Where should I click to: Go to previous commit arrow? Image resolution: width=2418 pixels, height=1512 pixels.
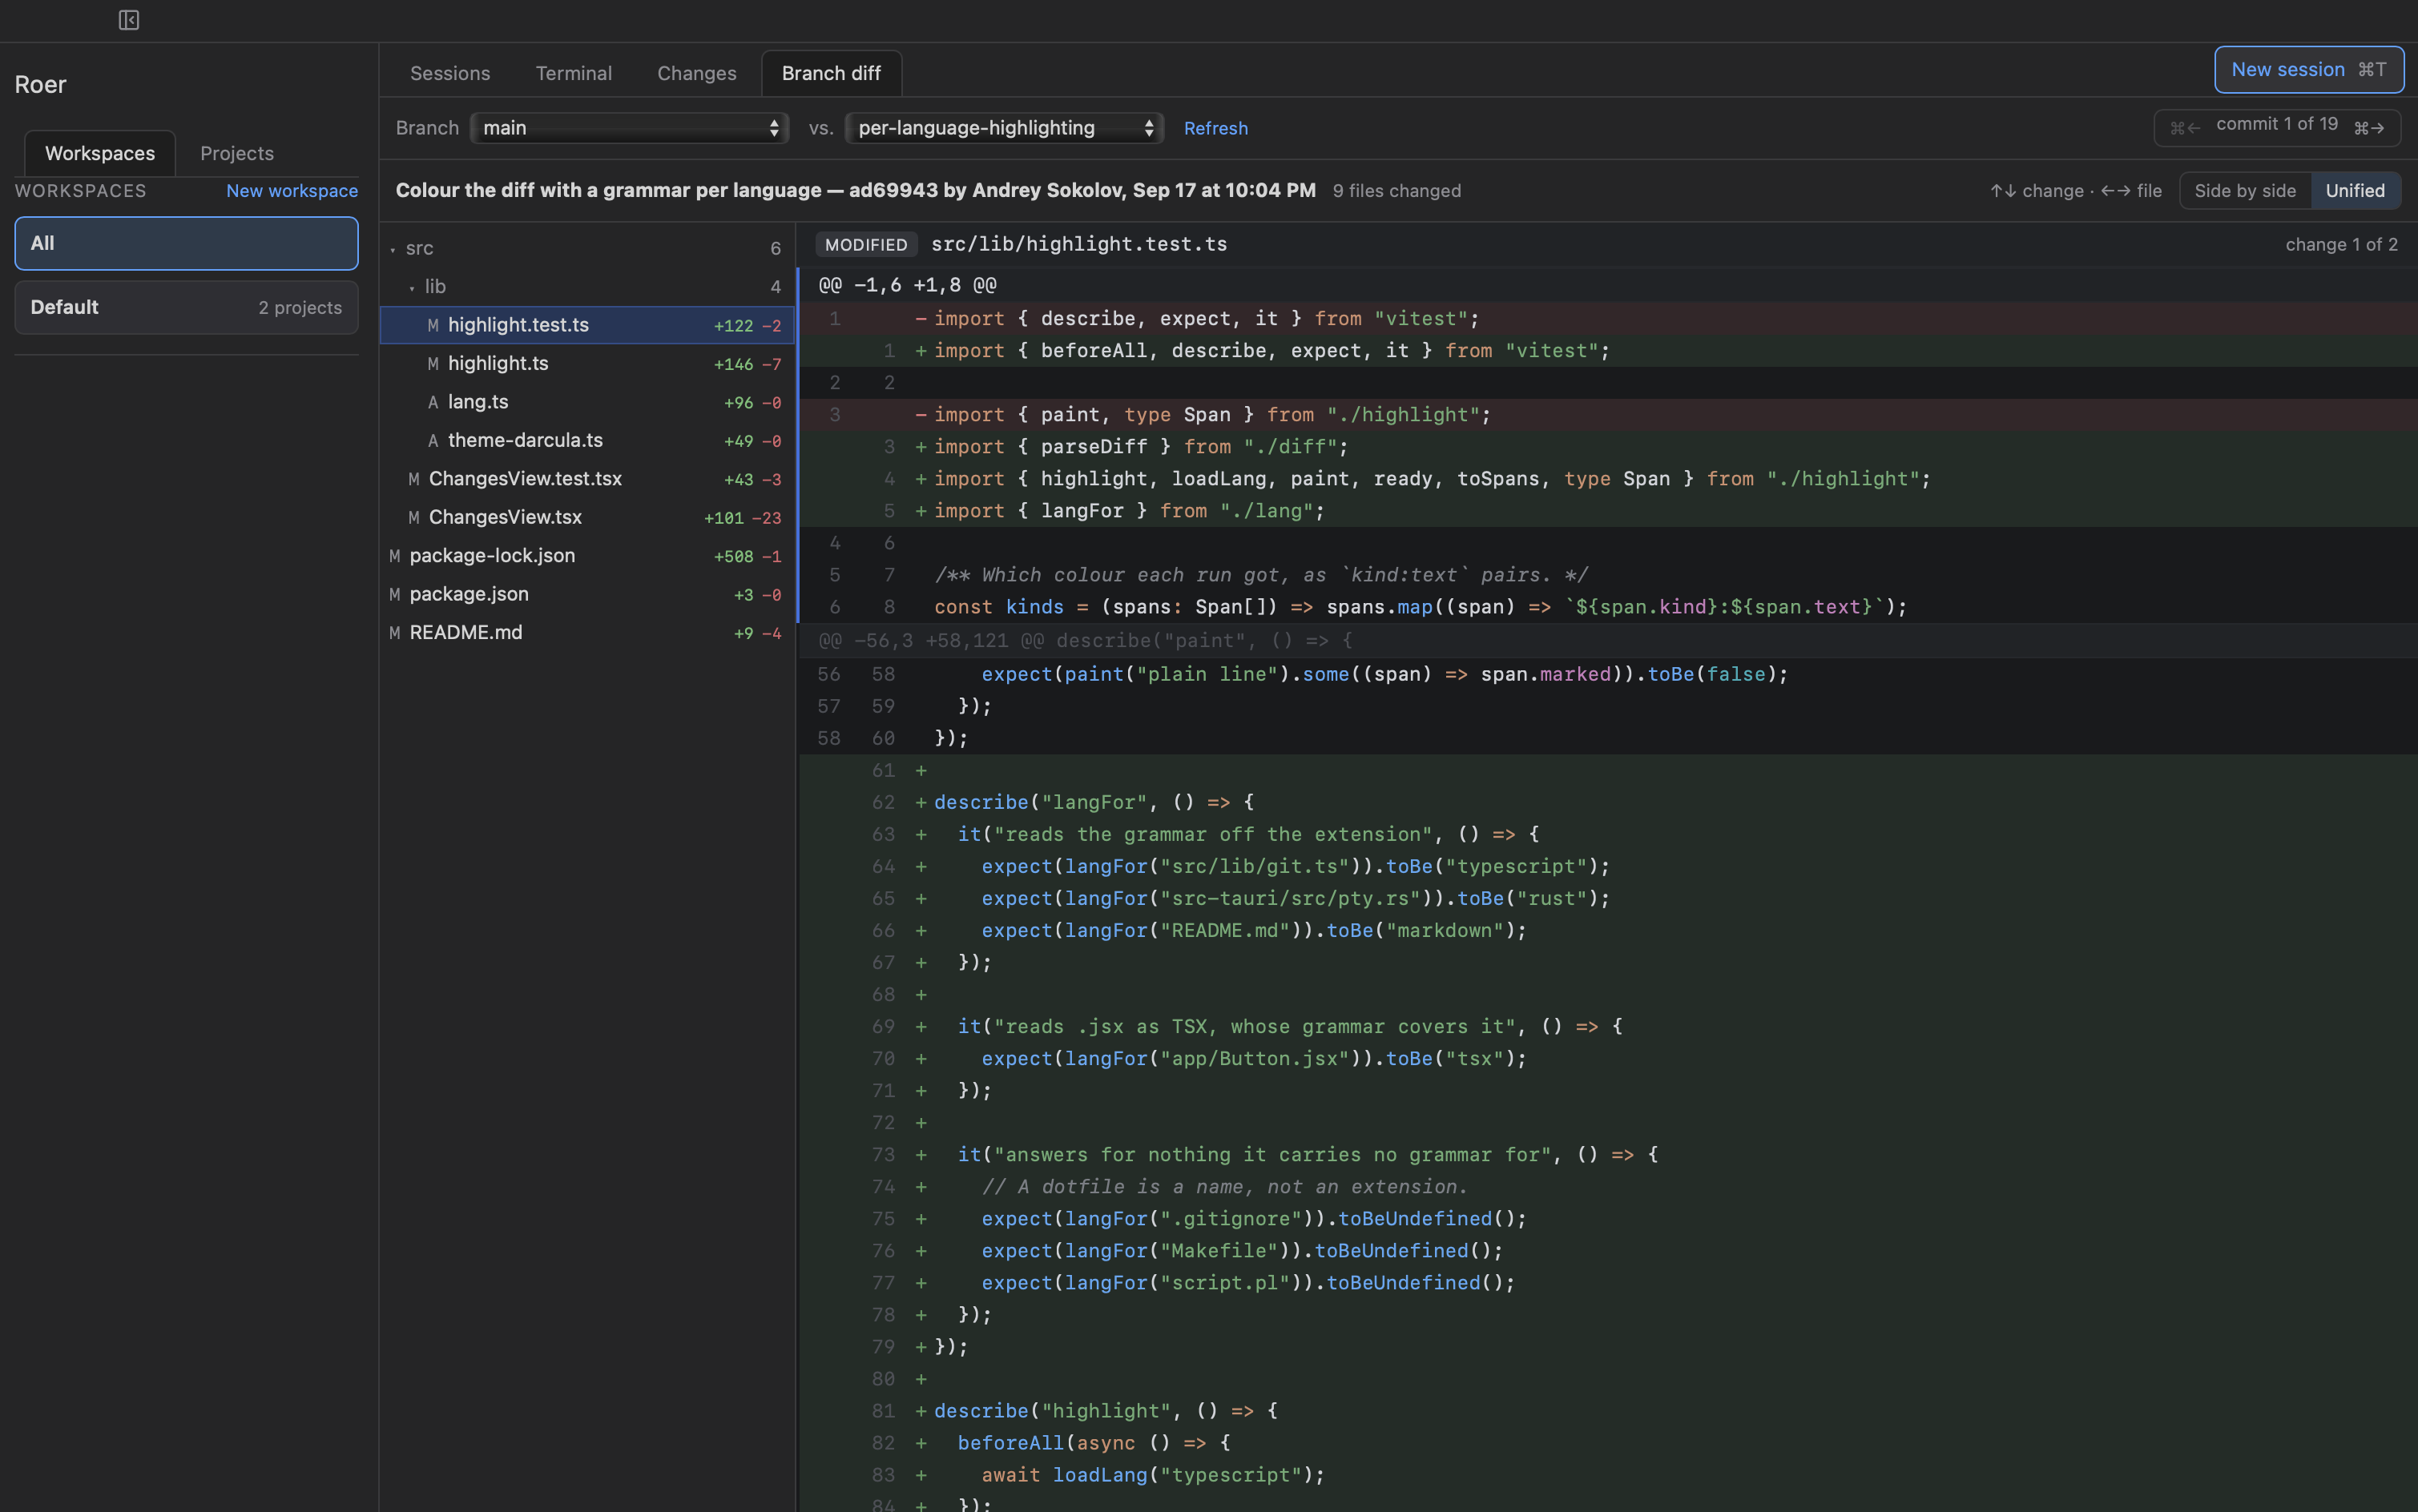pyautogui.click(x=2185, y=127)
